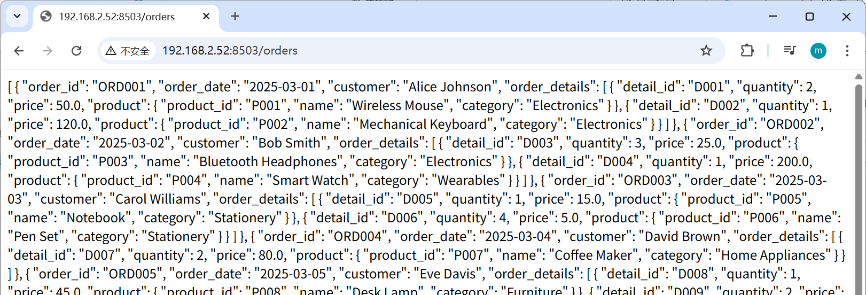The width and height of the screenshot is (866, 295).
Task: Click the text "Wearables"
Action: [469, 180]
